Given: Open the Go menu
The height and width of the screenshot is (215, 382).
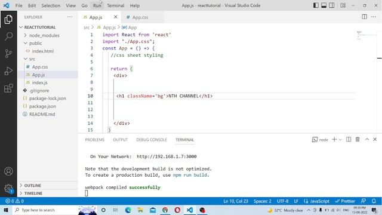Looking at the screenshot, I should [x=84, y=5].
